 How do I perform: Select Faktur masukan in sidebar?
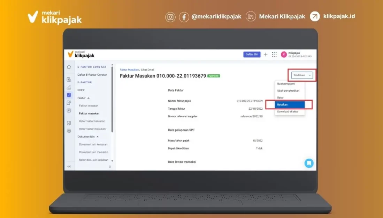(89, 114)
